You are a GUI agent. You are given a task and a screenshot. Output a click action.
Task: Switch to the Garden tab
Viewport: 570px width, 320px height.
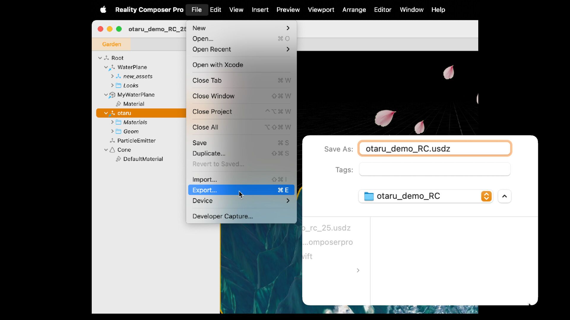pyautogui.click(x=111, y=44)
